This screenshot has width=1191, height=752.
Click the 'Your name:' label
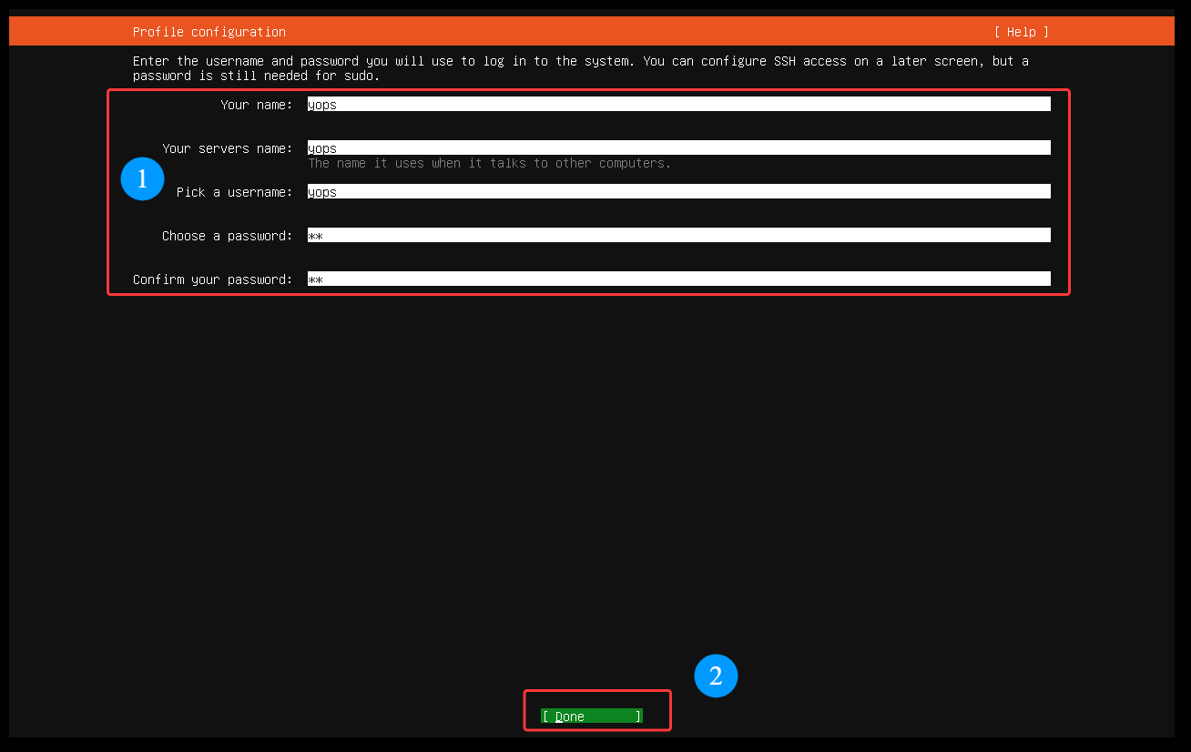pyautogui.click(x=256, y=105)
